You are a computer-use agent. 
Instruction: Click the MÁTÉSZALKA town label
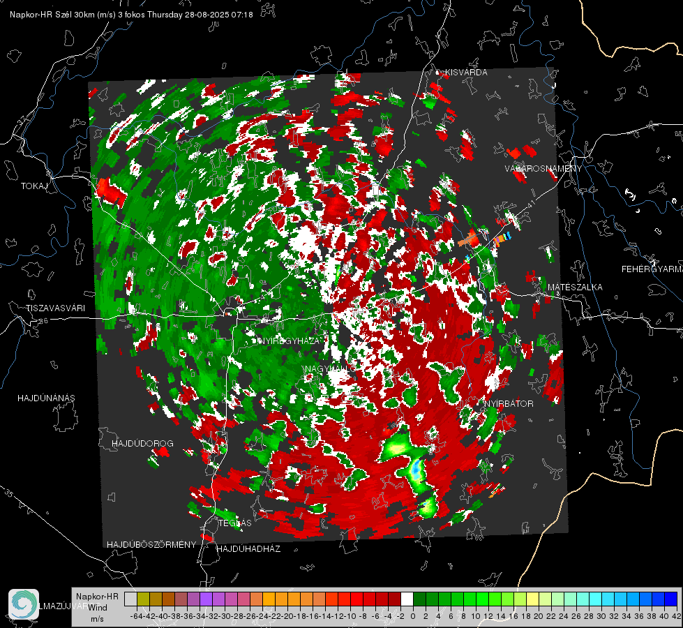(x=575, y=287)
